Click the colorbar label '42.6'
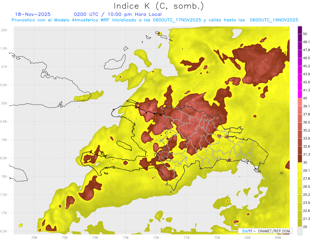The height and width of the screenshot is (241, 312). 307,82
